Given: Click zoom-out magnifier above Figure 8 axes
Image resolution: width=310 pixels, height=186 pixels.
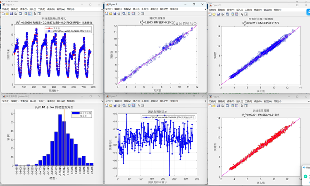Looking at the screenshot, I should point(191,23).
